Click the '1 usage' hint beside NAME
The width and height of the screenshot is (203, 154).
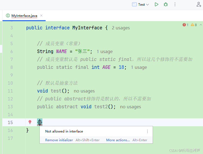104,51
